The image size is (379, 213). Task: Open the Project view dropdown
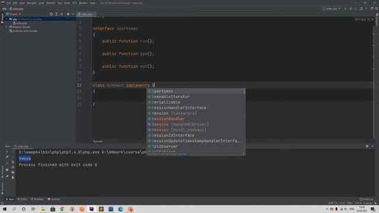click(14, 14)
